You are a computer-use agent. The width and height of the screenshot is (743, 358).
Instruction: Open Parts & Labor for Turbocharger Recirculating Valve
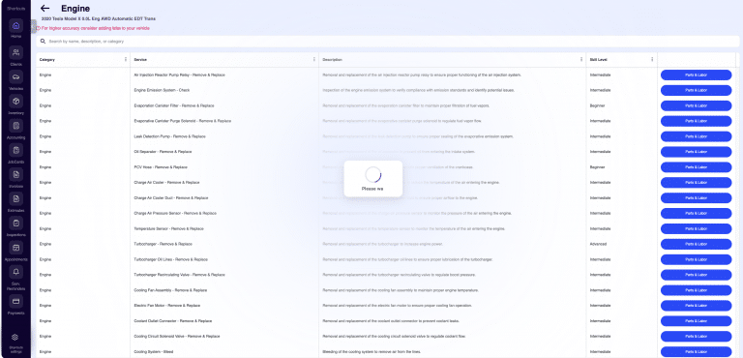click(697, 275)
